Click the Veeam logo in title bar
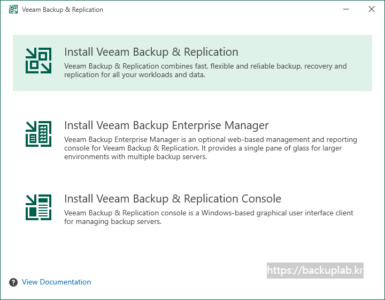The height and width of the screenshot is (300, 385). [13, 9]
